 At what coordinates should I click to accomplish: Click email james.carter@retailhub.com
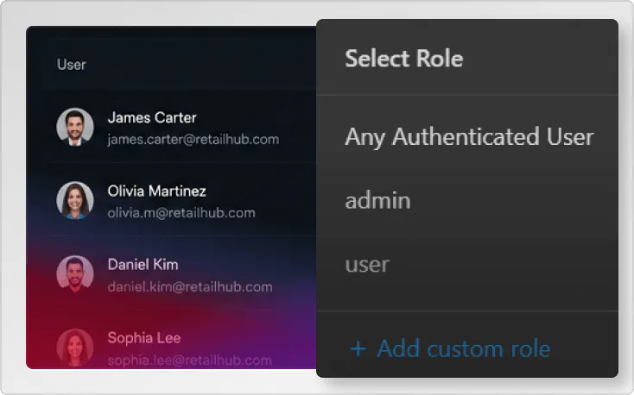pos(193,140)
